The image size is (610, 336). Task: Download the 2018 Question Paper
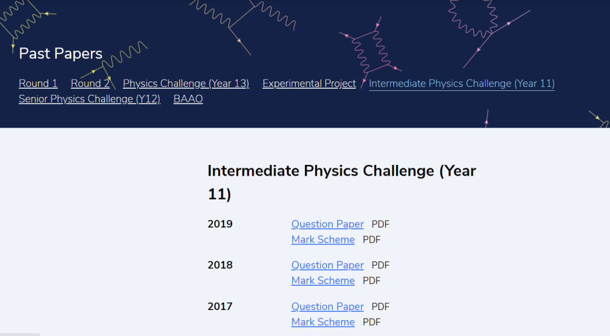point(328,265)
